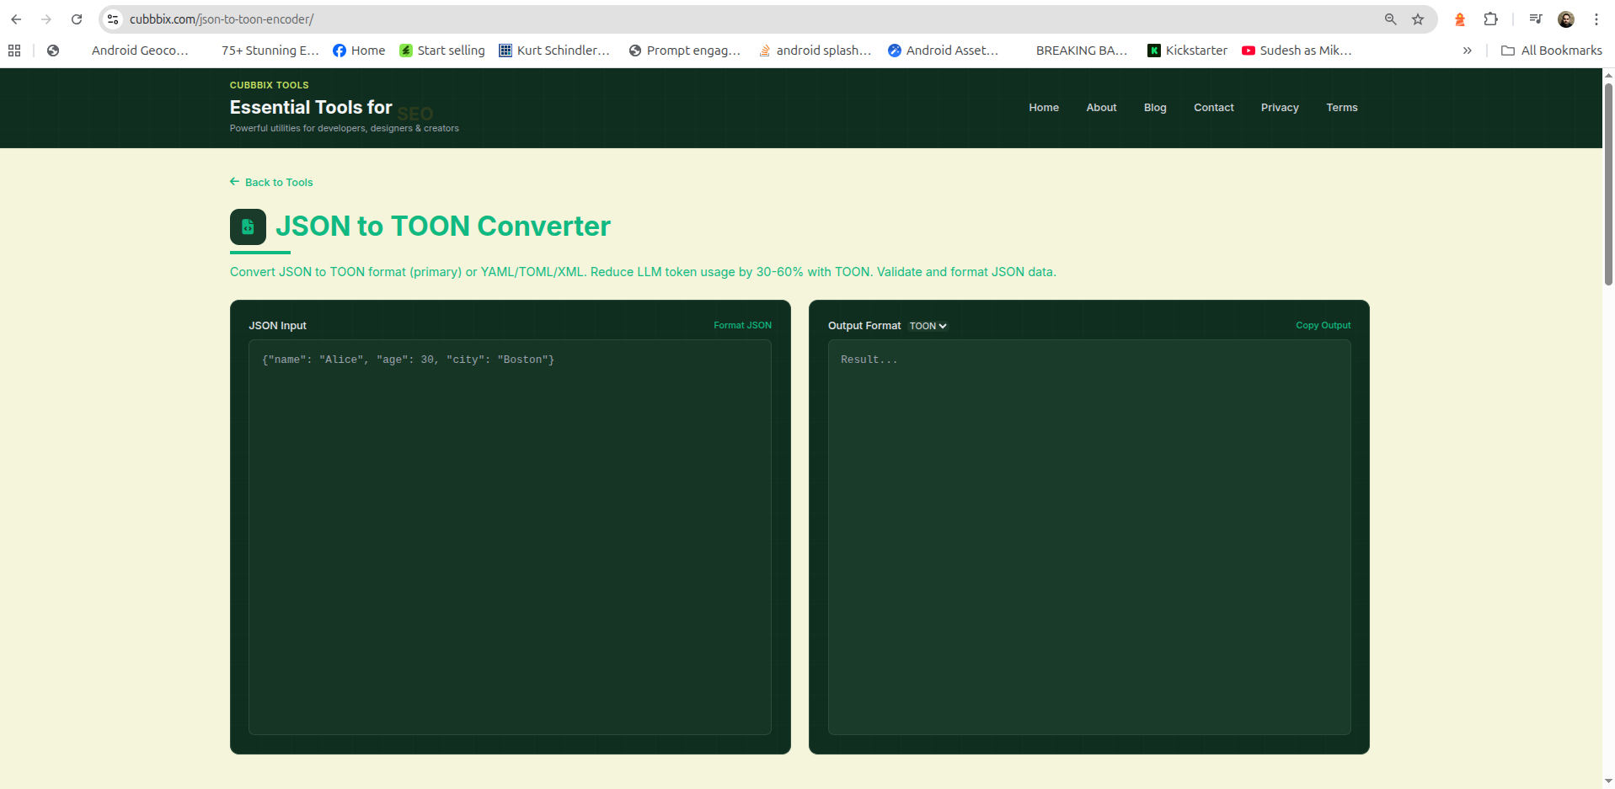Open the Lighthouse extension icon
This screenshot has height=789, width=1615.
pos(1460,19)
